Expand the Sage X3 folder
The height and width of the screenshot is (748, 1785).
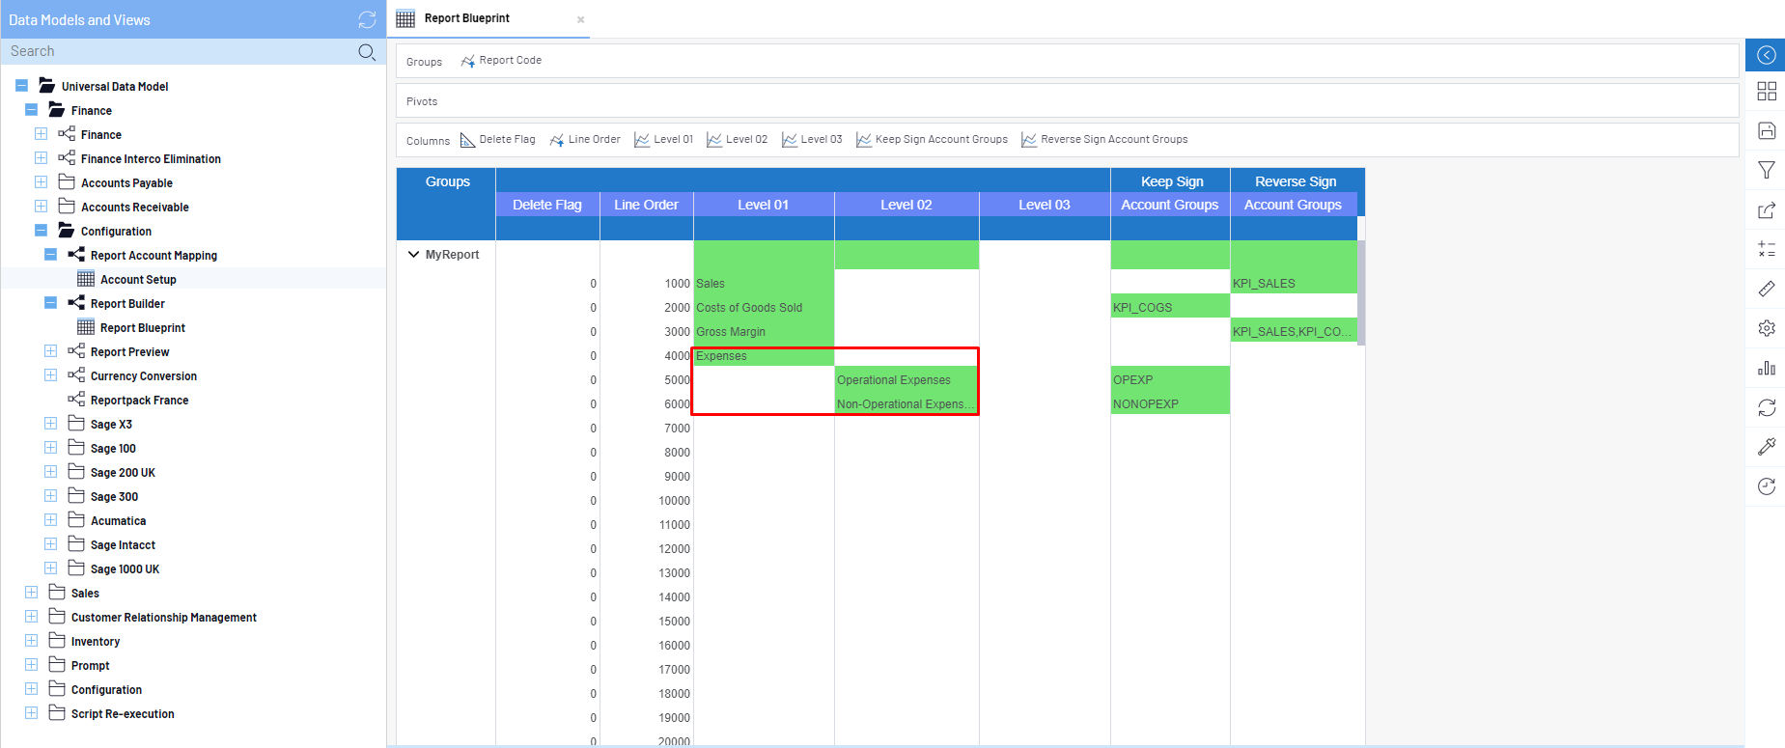(50, 424)
